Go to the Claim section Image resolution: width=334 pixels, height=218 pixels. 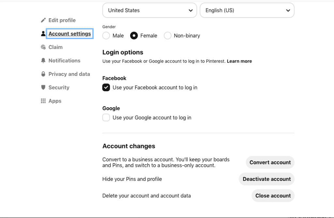pyautogui.click(x=55, y=47)
